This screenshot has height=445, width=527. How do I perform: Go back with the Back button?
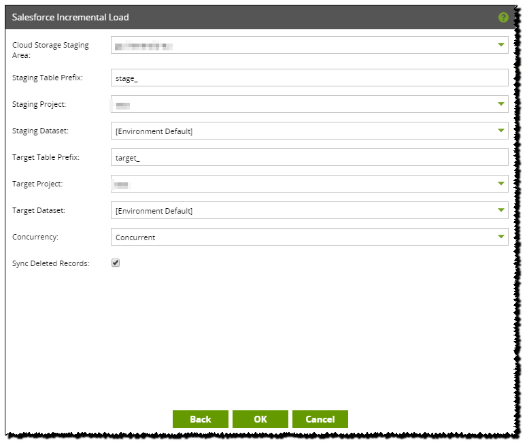coord(201,419)
